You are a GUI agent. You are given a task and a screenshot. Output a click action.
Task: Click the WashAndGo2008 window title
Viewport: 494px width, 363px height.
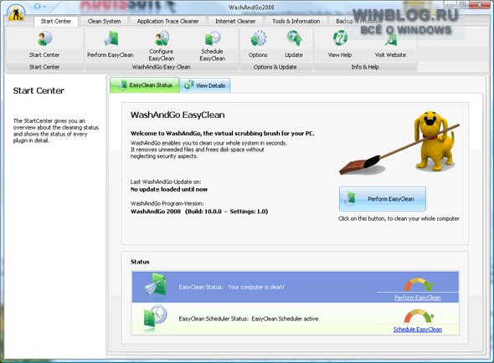pos(251,7)
